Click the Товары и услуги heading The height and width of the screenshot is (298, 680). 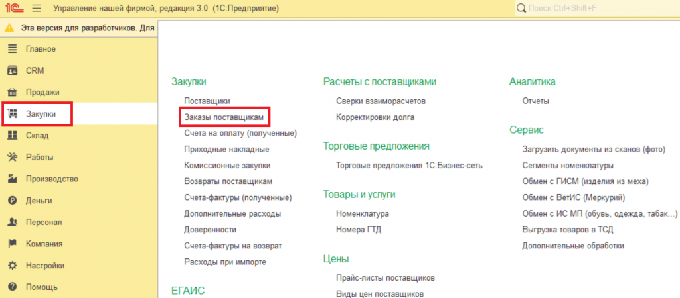click(359, 195)
